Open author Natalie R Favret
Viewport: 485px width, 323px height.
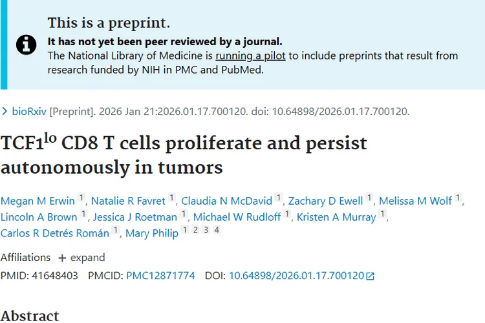(x=129, y=201)
